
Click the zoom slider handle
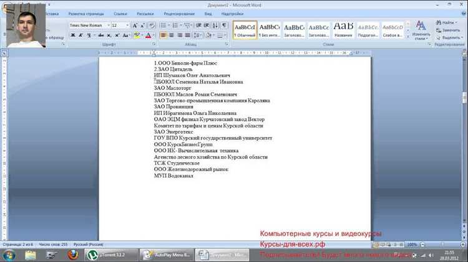[x=442, y=245]
